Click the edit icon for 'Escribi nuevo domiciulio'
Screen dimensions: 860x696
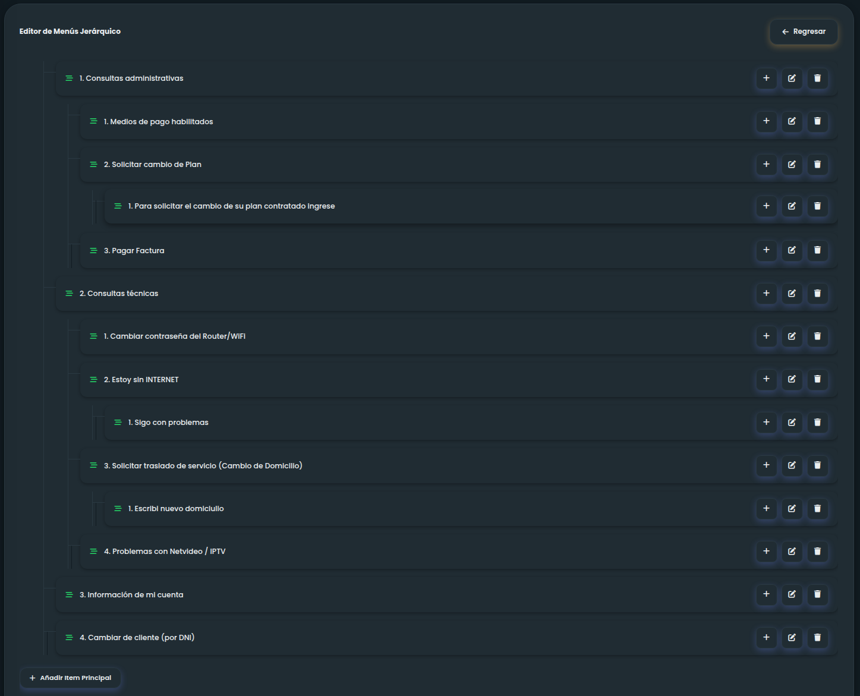pos(792,509)
